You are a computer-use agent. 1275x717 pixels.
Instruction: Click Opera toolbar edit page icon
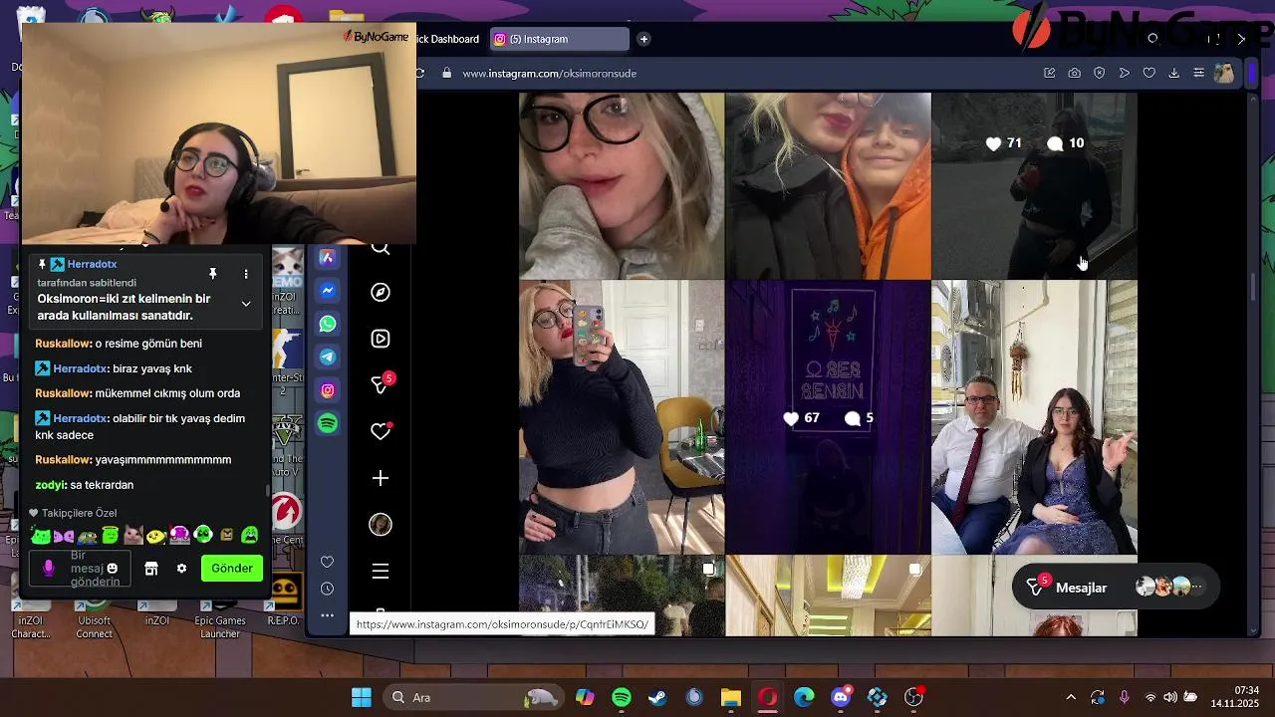coord(1049,73)
